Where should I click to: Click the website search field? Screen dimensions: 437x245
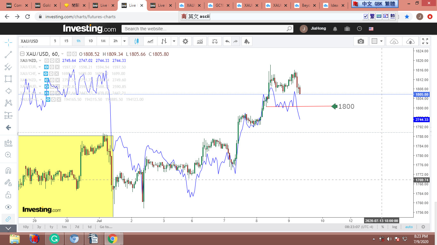[205, 29]
